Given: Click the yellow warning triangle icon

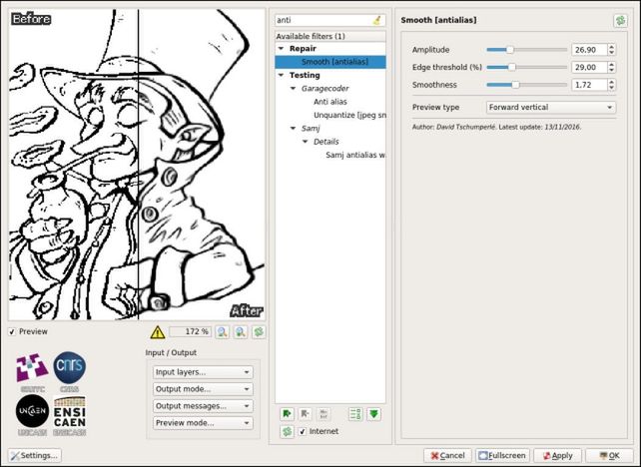Looking at the screenshot, I should coord(158,332).
